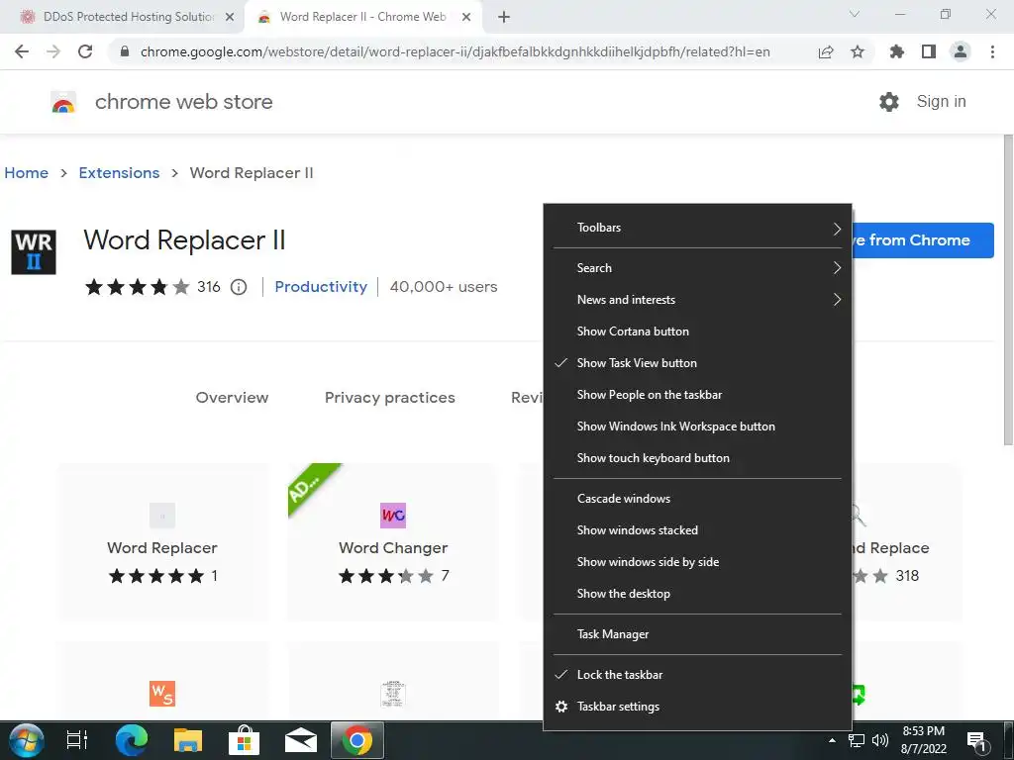
Task: Go back with the browser back arrow
Action: tap(22, 51)
